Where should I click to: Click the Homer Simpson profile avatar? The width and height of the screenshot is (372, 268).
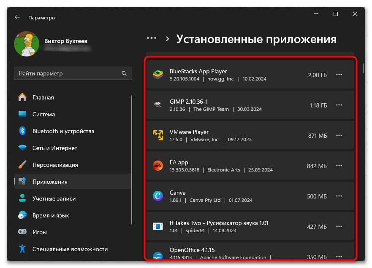pyautogui.click(x=27, y=44)
